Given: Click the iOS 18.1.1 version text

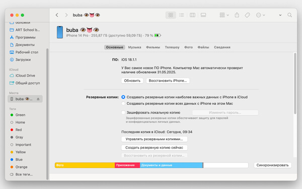Looking at the screenshot, I should [x=129, y=60].
